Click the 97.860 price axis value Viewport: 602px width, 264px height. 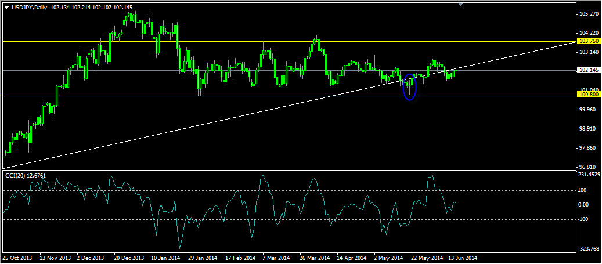(589, 148)
